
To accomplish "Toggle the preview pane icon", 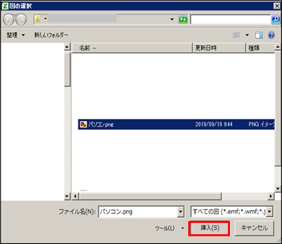I will pyautogui.click(x=259, y=35).
